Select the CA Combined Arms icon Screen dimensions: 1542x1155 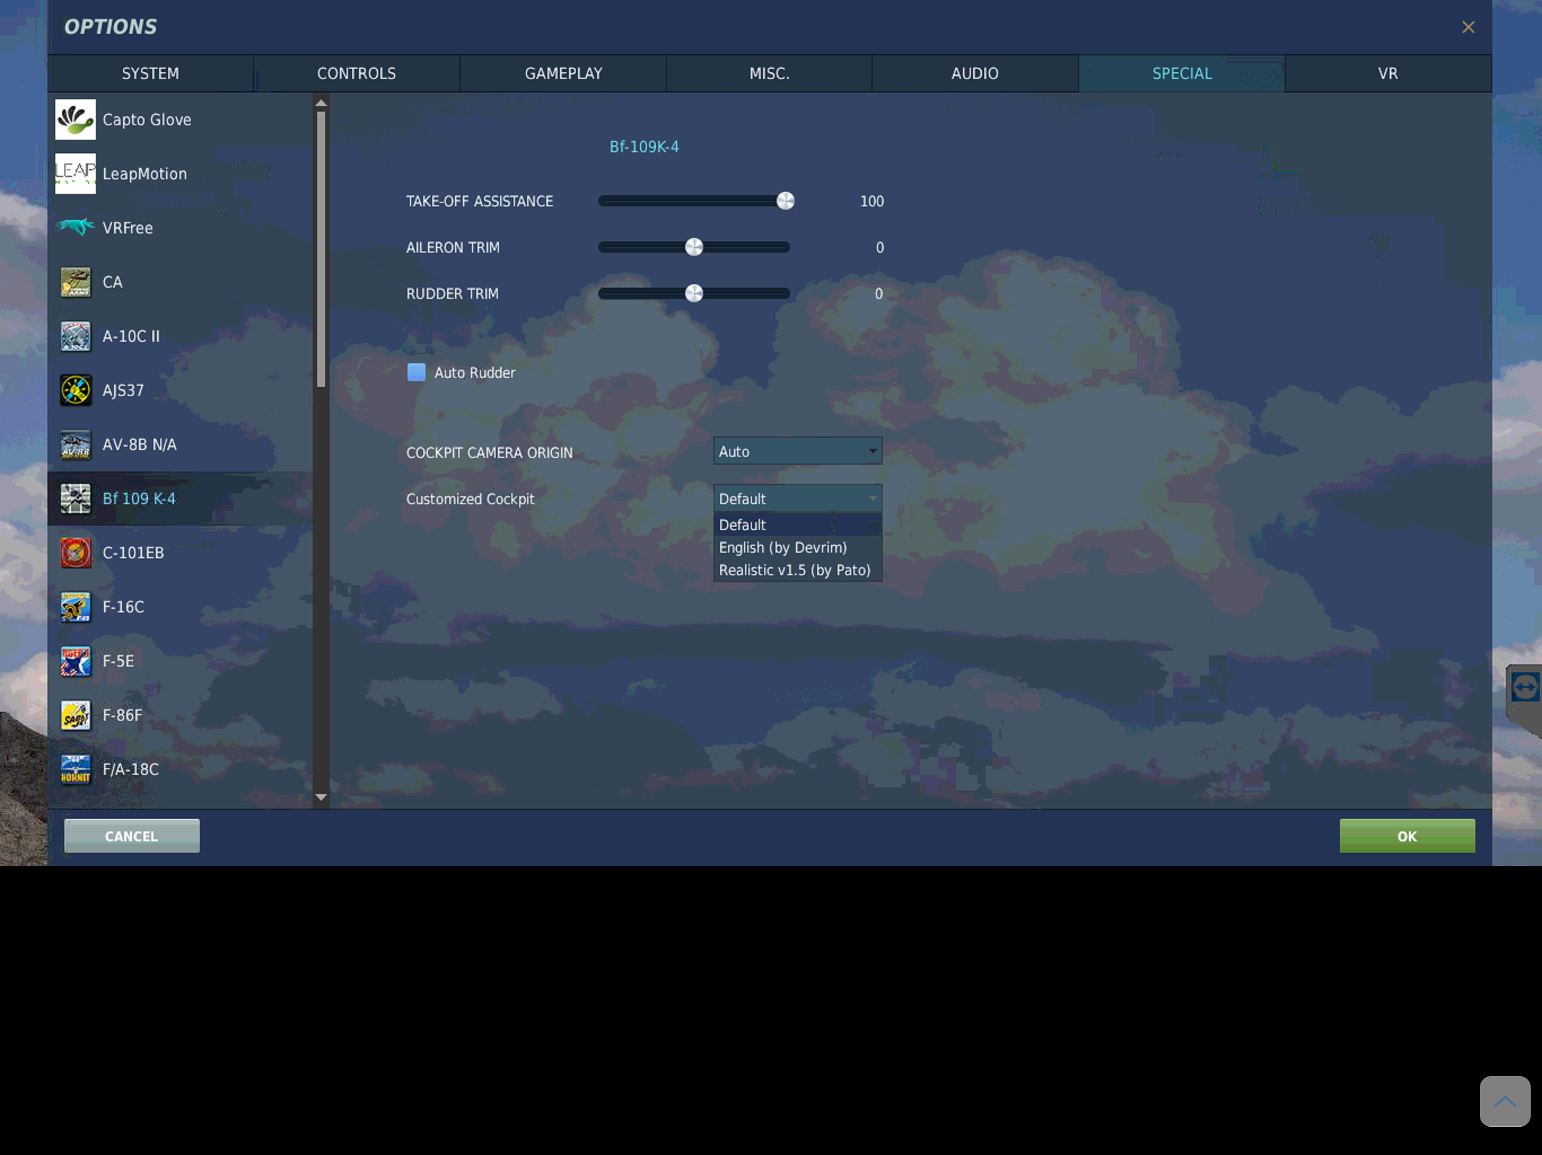coord(75,282)
